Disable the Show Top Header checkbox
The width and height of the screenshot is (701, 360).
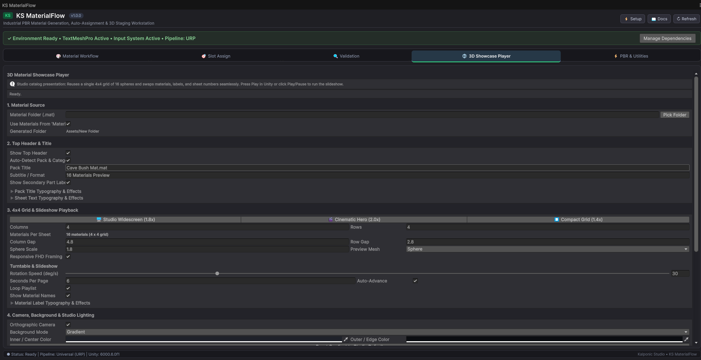[x=68, y=153]
